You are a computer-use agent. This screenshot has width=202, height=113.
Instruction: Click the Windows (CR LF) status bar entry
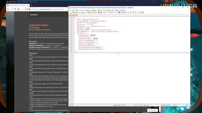[x=166, y=105]
